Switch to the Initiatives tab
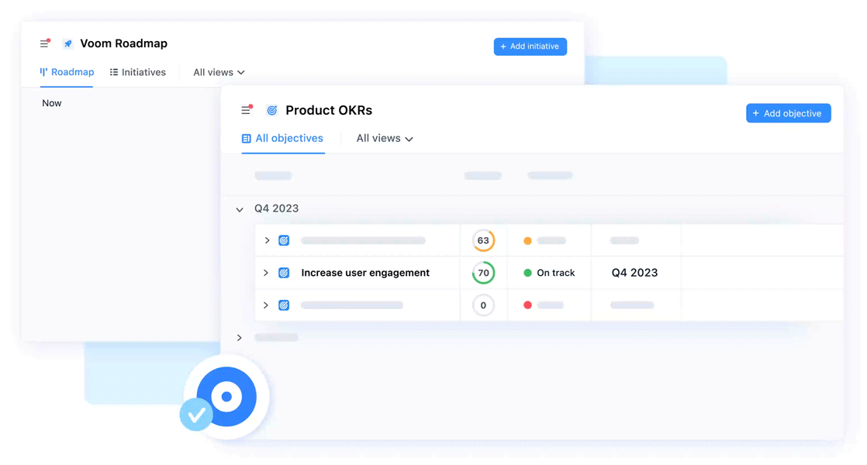 (138, 73)
